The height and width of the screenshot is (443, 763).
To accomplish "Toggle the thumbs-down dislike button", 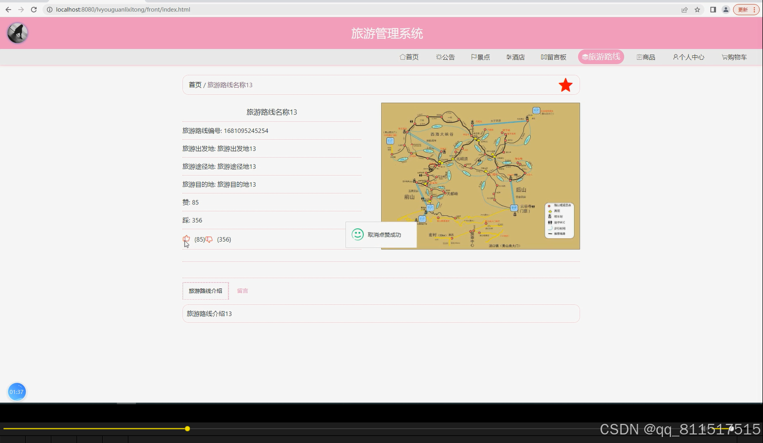I will [209, 239].
